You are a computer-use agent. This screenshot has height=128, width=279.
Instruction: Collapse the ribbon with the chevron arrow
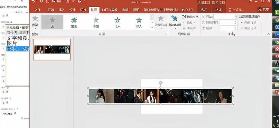tap(269, 34)
